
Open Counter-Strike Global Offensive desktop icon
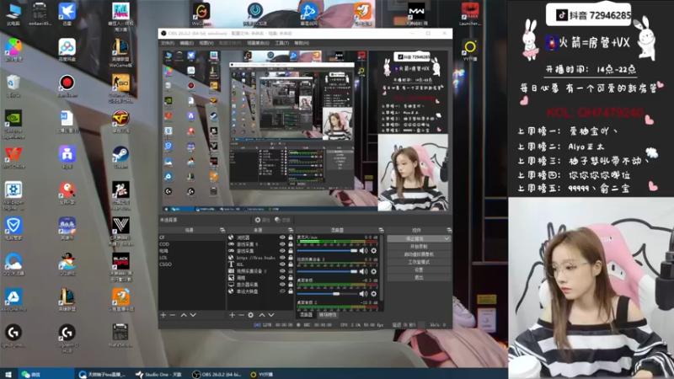(120, 88)
